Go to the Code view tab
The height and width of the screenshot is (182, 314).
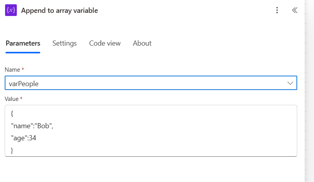(105, 43)
